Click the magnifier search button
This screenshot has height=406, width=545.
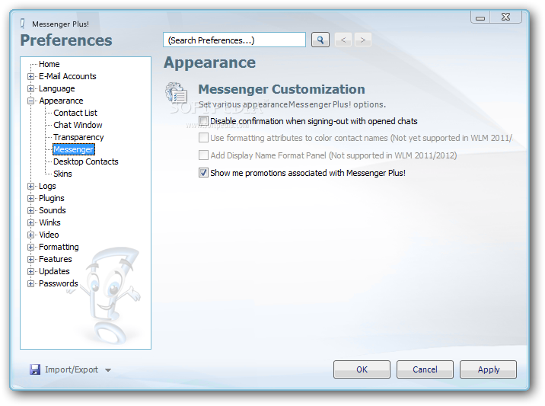click(x=320, y=40)
